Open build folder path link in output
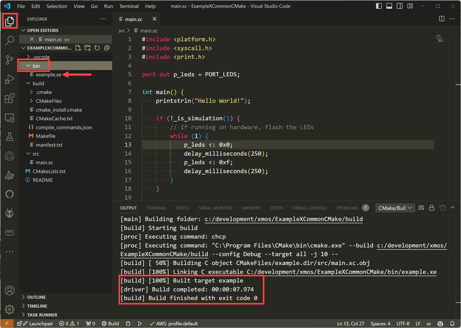461x328 pixels. [x=283, y=219]
